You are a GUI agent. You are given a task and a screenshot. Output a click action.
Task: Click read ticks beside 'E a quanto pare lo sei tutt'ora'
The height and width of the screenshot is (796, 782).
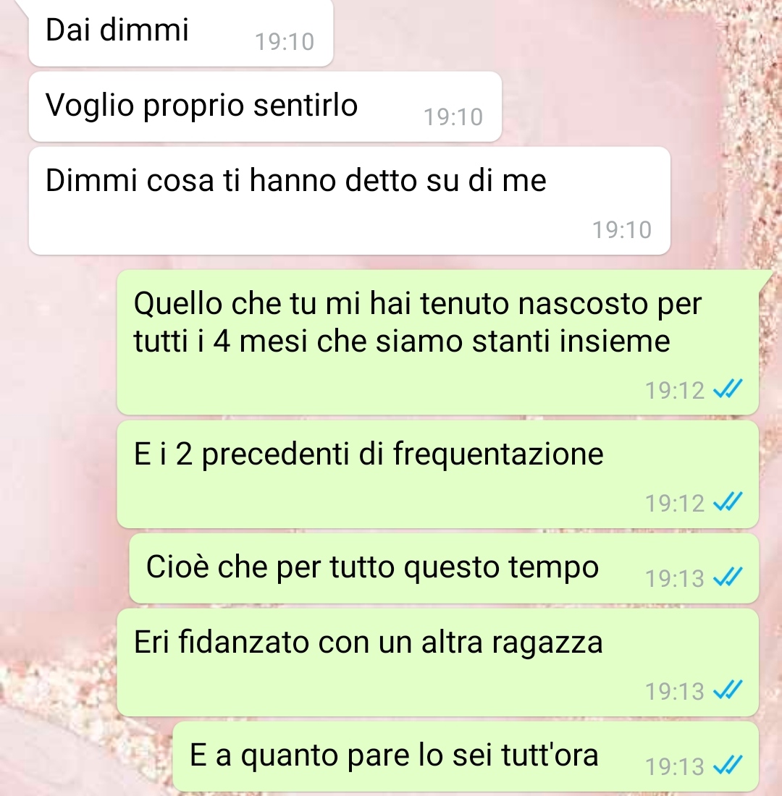coord(728,766)
